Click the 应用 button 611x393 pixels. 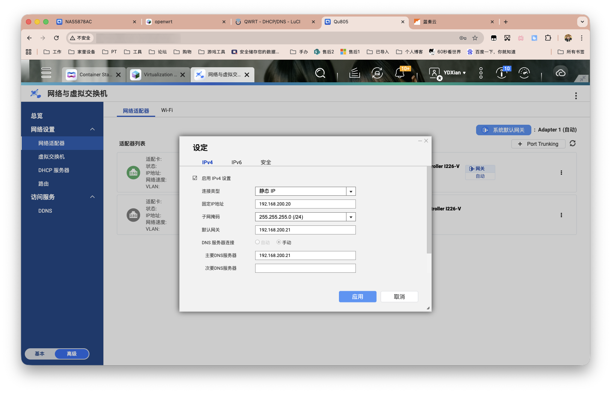[357, 297]
